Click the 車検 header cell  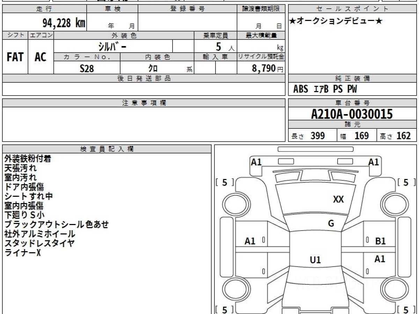tap(112, 9)
